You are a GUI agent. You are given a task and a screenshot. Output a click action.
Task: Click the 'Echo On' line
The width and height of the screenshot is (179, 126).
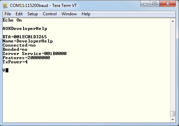(x=12, y=20)
